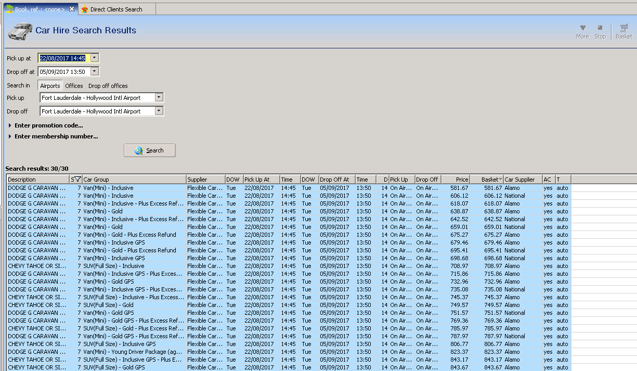Switch to Direct Clients Search tab
The image size is (637, 371).
point(115,9)
